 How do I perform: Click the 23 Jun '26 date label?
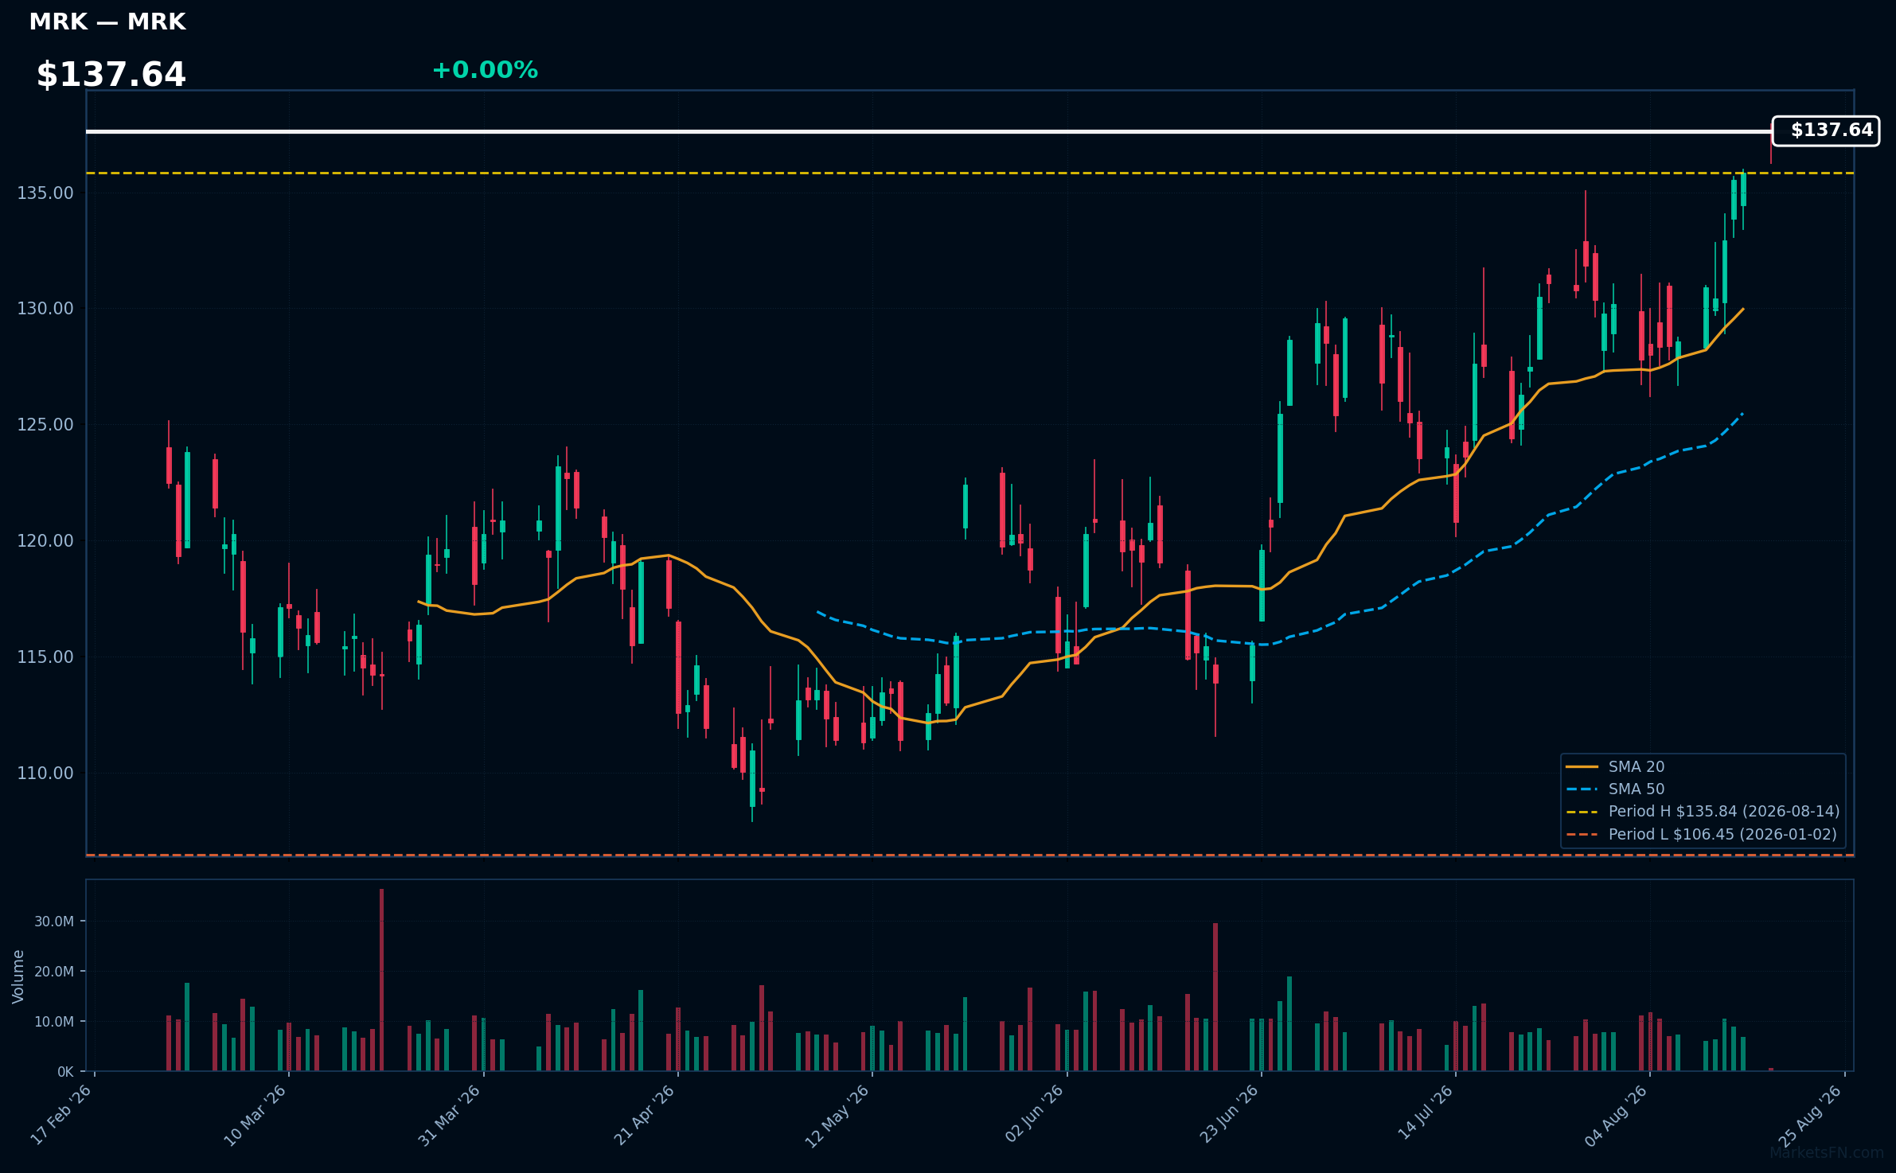click(1228, 1115)
